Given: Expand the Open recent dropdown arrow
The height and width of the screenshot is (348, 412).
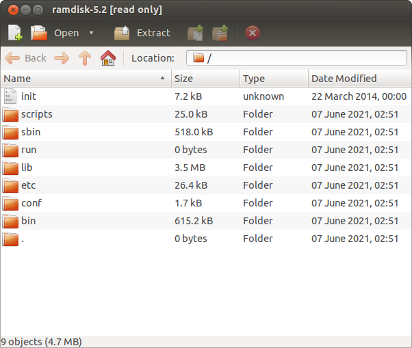Looking at the screenshot, I should (x=91, y=33).
